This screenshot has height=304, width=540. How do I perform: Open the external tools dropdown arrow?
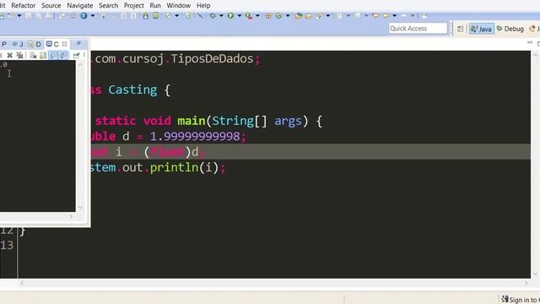click(257, 15)
